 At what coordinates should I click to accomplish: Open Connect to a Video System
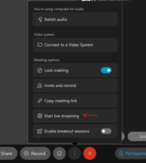click(75, 45)
